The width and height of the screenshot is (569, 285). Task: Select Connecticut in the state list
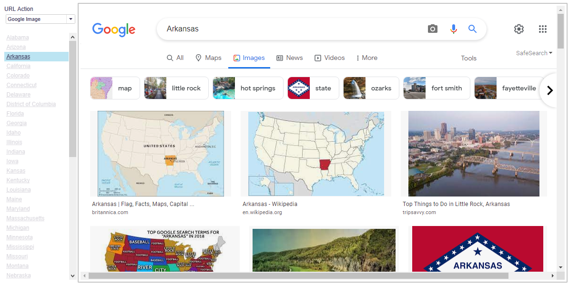pyautogui.click(x=21, y=85)
